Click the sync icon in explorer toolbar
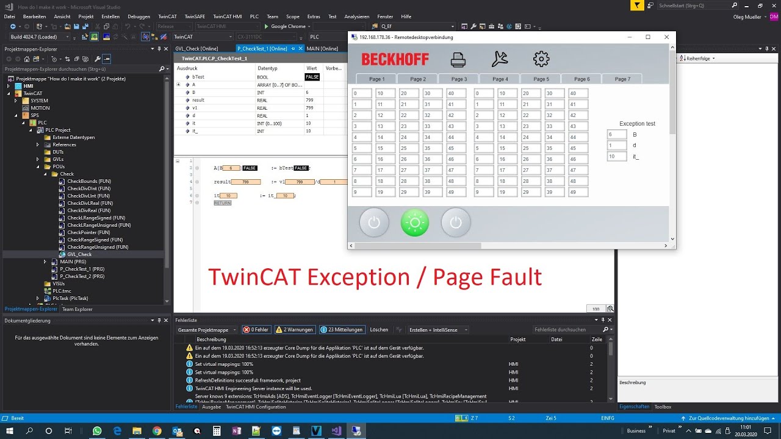781x439 pixels. [67, 59]
